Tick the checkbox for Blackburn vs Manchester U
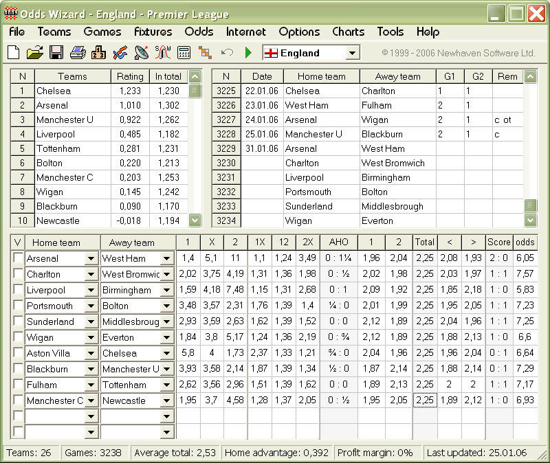 18,368
